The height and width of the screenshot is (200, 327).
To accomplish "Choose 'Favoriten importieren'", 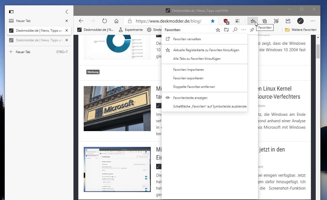I will (x=204, y=70).
